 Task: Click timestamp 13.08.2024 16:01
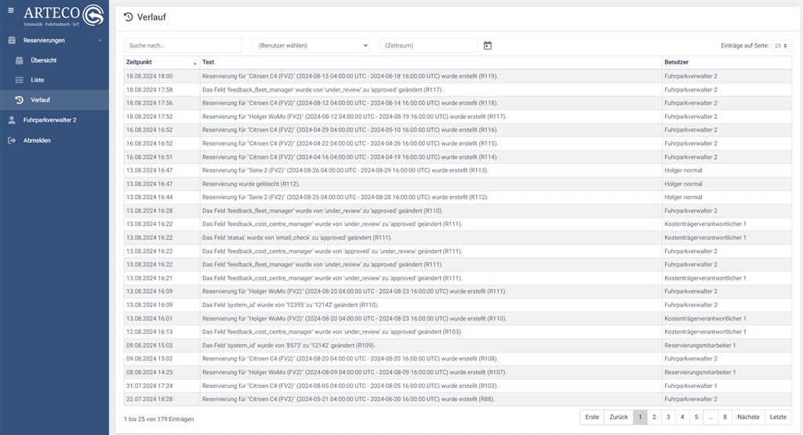pyautogui.click(x=150, y=318)
